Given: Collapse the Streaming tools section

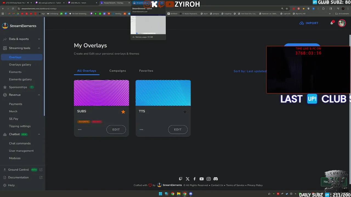Looking at the screenshot, I should tap(39, 48).
